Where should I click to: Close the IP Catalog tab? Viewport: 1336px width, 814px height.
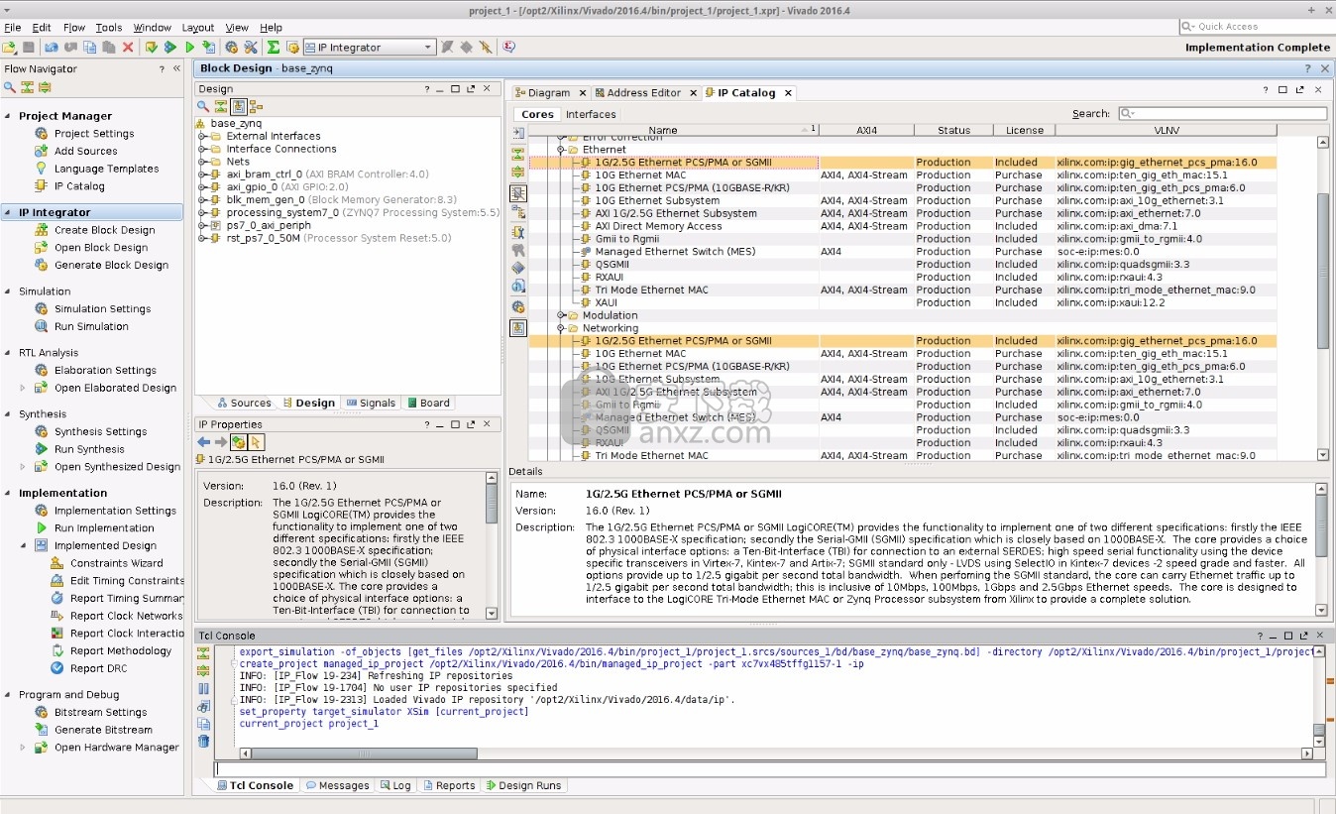pos(788,92)
